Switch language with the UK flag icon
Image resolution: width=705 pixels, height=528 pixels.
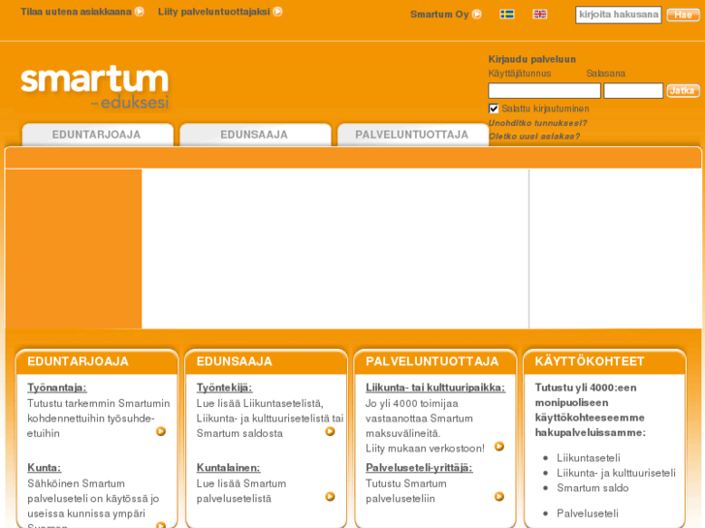[540, 15]
